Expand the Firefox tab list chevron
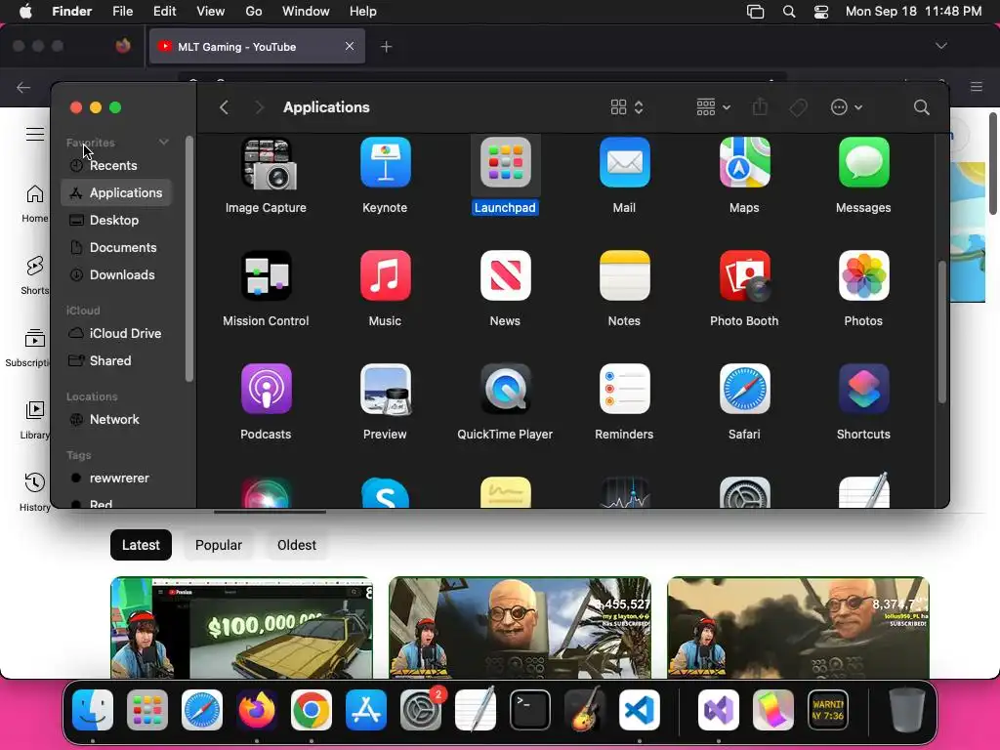 pyautogui.click(x=940, y=46)
